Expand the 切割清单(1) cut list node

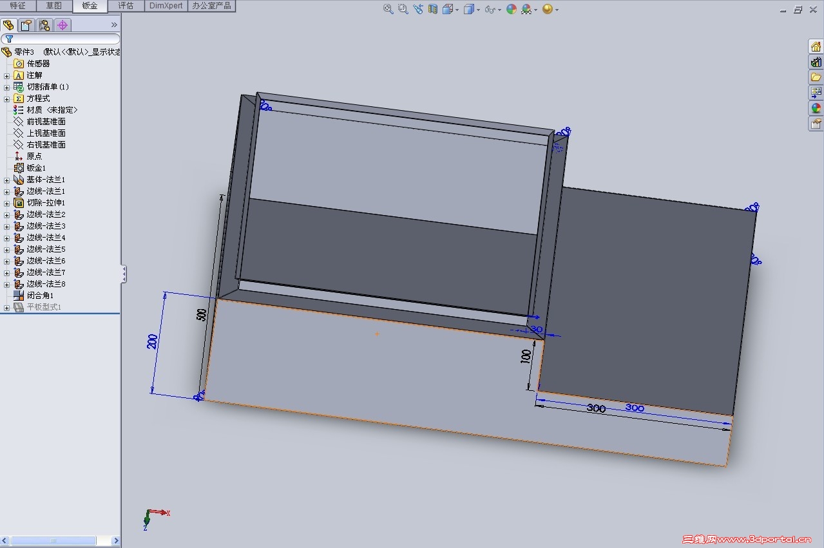[x=6, y=87]
